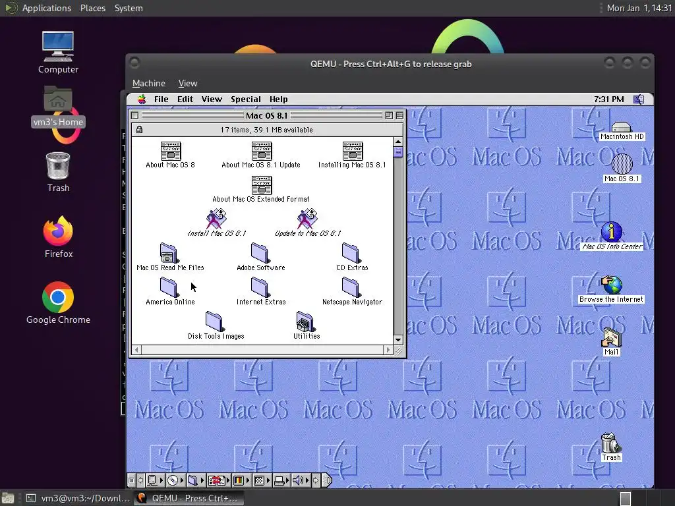Click the Browse the Internet icon
This screenshot has height=506, width=675.
(611, 290)
